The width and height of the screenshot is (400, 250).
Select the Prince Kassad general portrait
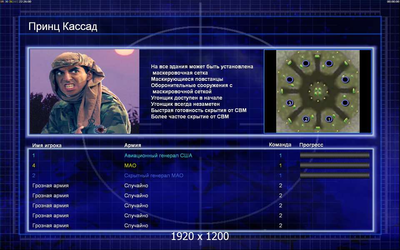pyautogui.click(x=85, y=91)
